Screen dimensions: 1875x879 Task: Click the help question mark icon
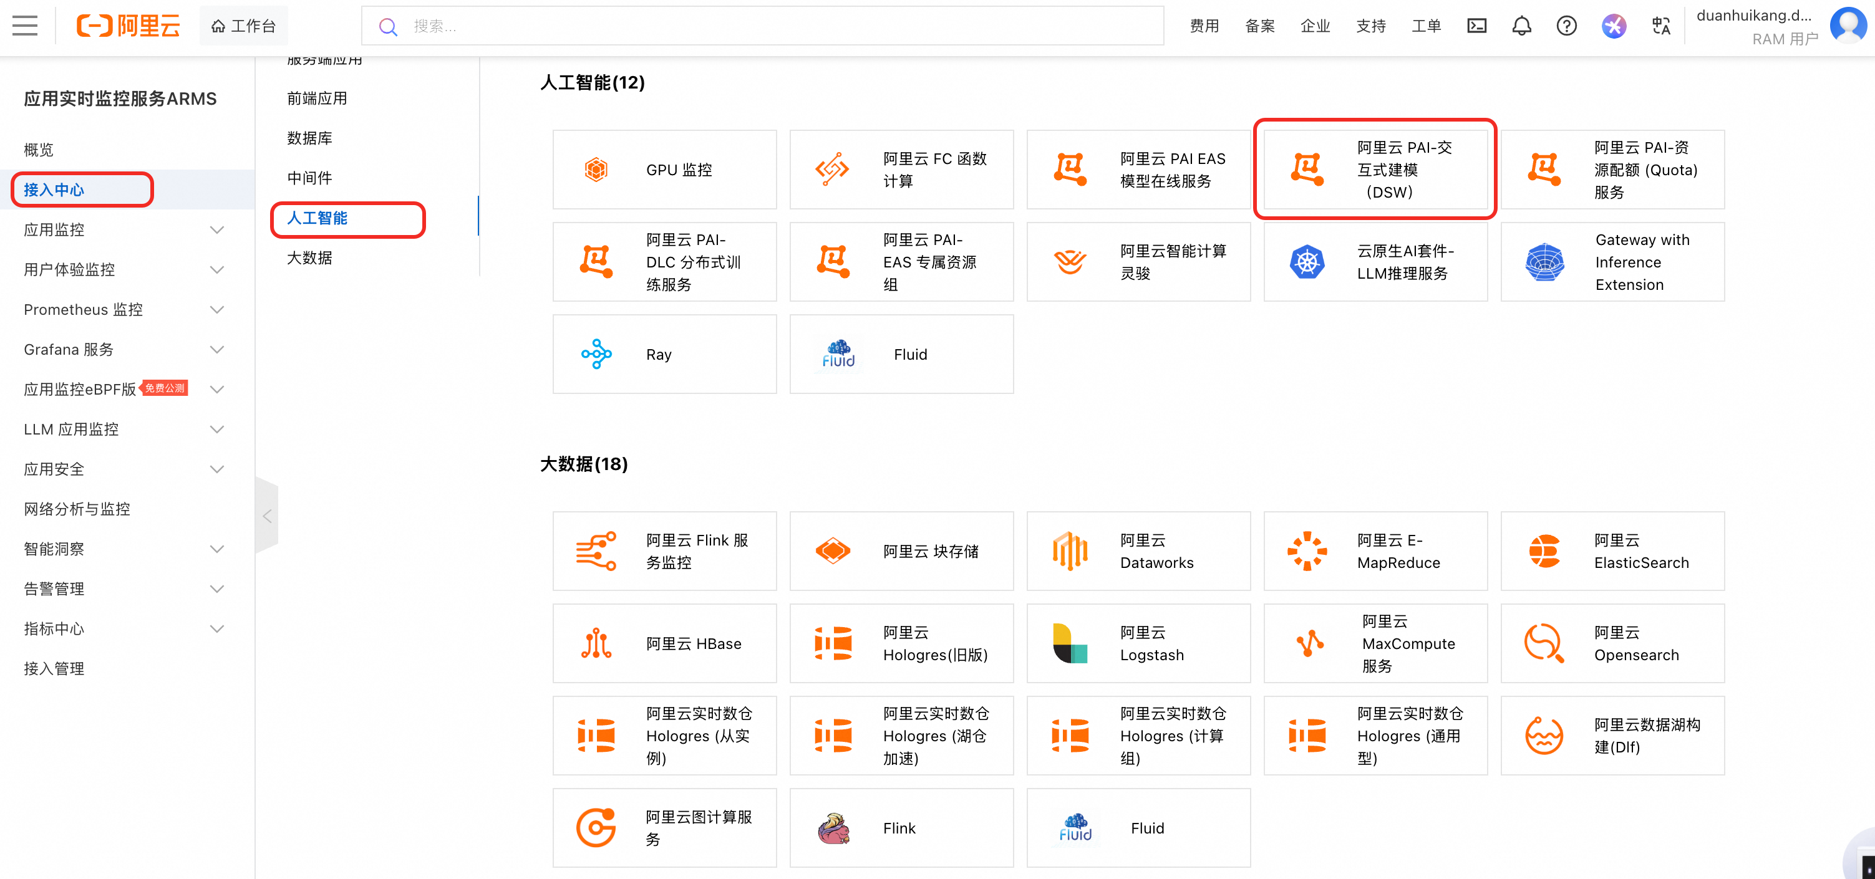pos(1566,26)
